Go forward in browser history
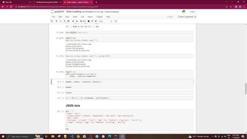The image size is (247, 139). 7,7
